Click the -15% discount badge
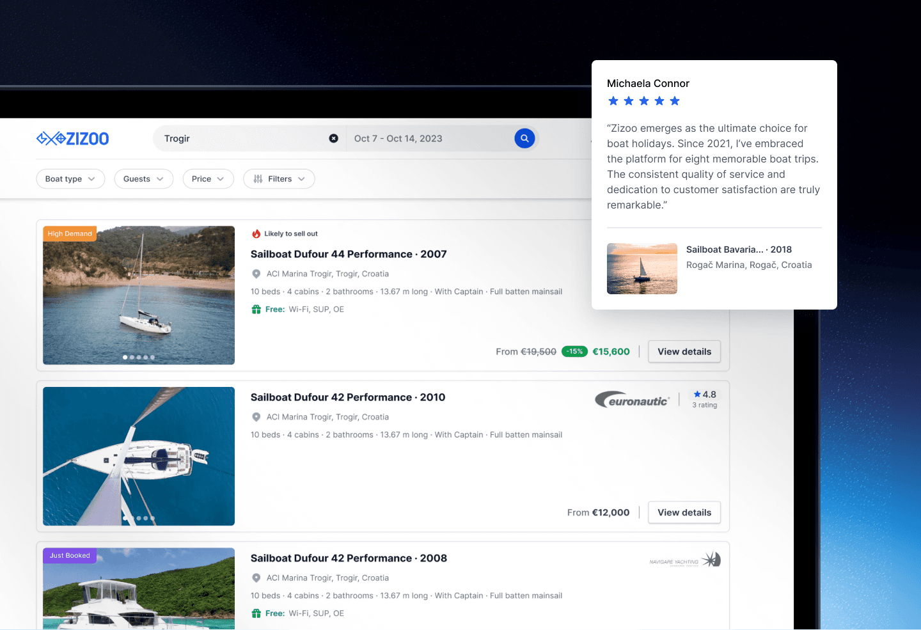This screenshot has width=921, height=630. click(574, 351)
